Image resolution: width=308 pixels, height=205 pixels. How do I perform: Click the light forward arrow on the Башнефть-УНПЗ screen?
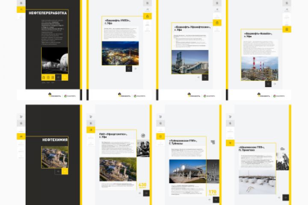[x=135, y=69]
